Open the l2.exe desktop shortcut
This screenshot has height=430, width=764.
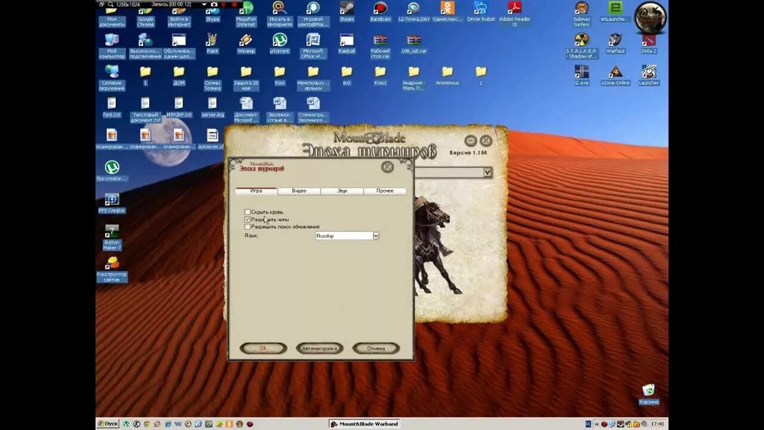pos(582,76)
